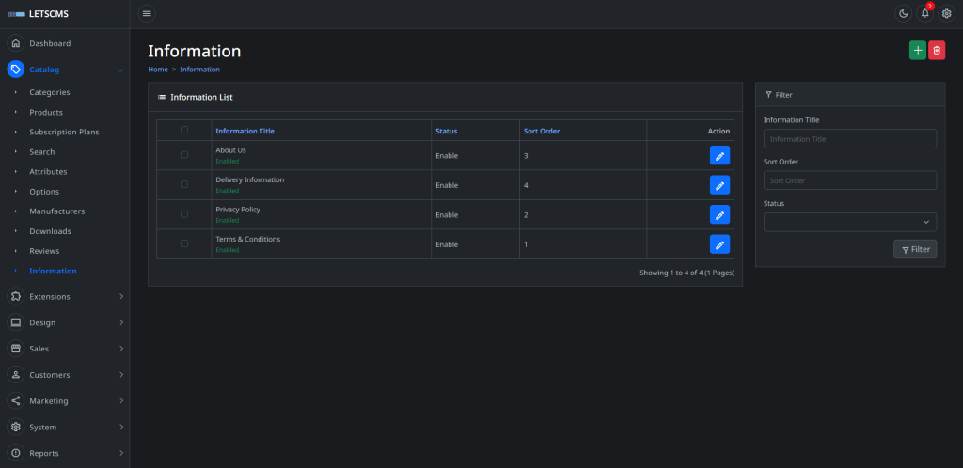Check the select-all header checkbox
Image resolution: width=963 pixels, height=468 pixels.
click(184, 130)
